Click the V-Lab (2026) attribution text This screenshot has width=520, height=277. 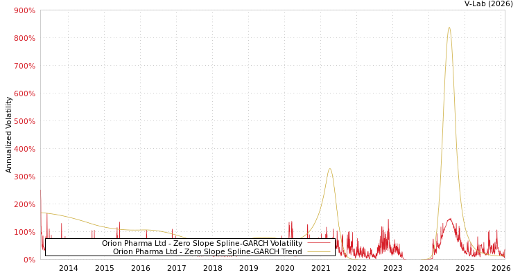click(489, 3)
